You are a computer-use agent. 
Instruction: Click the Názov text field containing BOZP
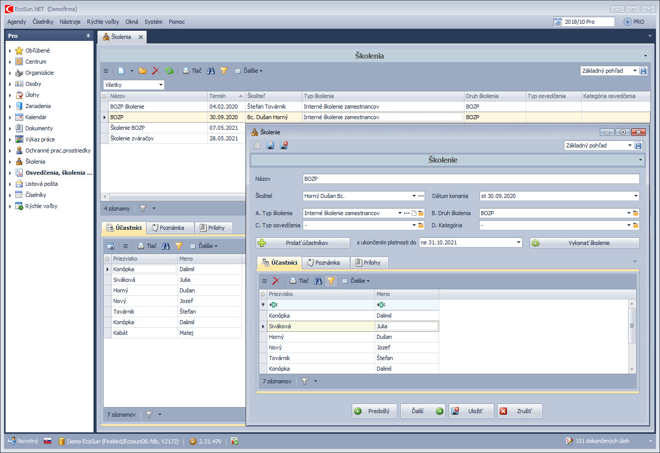470,179
